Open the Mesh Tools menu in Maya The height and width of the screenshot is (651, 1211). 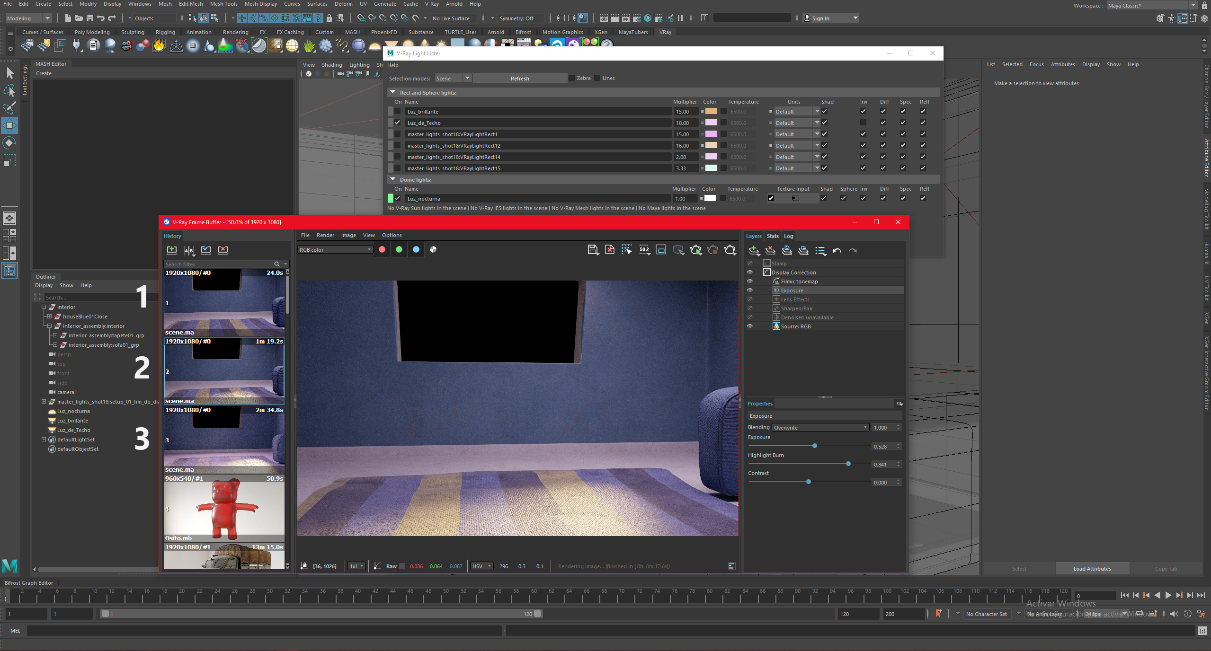[223, 4]
